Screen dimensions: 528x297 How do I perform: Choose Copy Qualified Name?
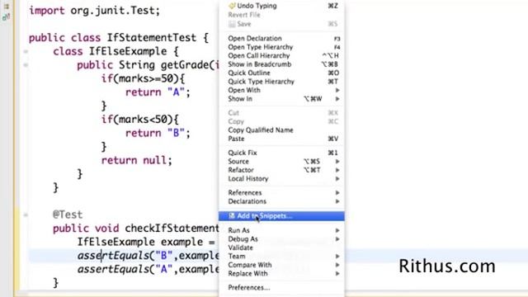tap(281, 130)
